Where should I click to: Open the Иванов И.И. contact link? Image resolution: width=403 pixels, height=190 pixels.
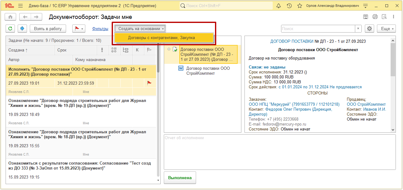point(374,109)
